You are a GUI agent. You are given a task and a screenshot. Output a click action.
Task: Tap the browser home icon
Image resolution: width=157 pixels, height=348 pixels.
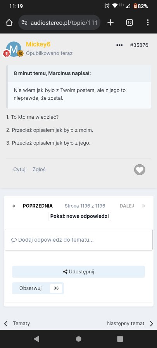tap(9, 22)
